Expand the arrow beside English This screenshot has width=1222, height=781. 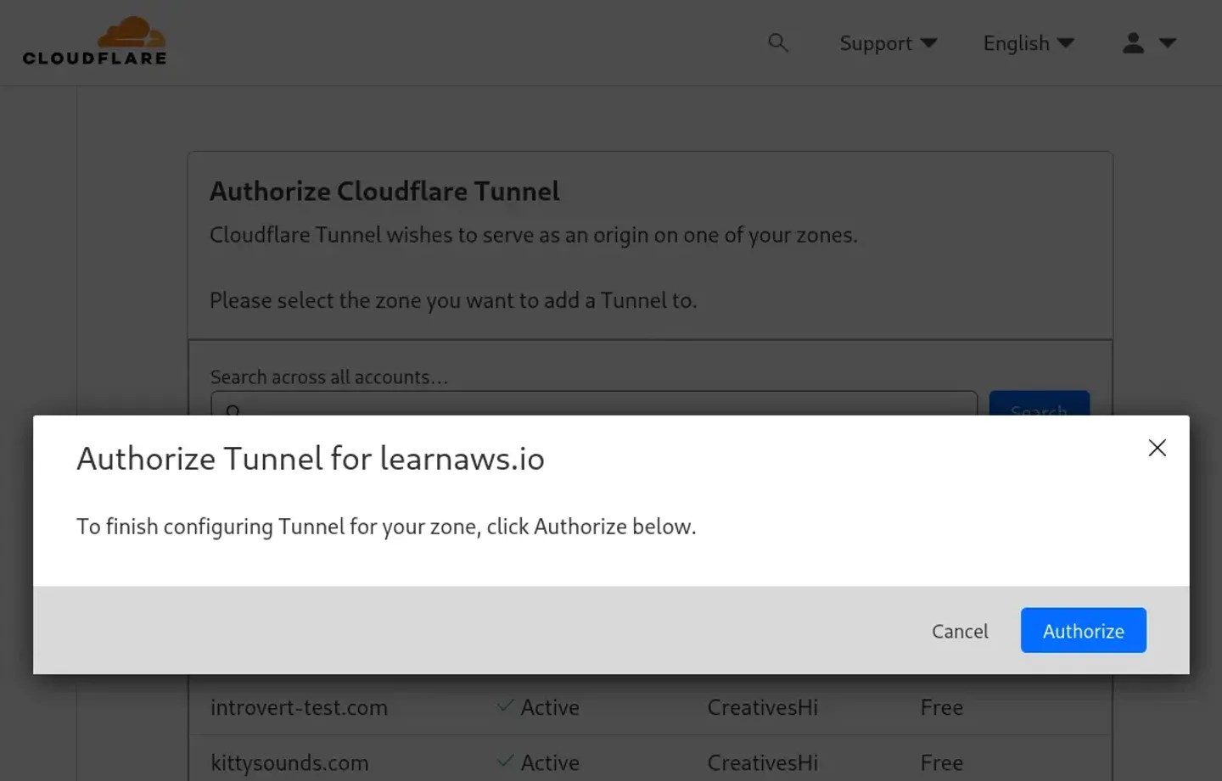(1067, 42)
